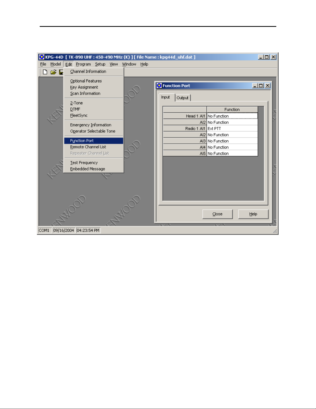Click the Radio 1 AI1 row label
Screen dimensions: 316x409
[185, 129]
